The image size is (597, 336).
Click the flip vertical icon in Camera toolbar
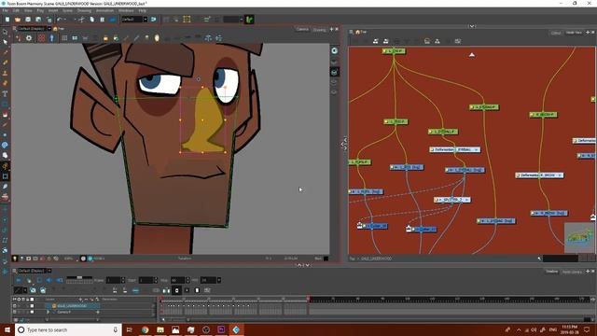219,38
